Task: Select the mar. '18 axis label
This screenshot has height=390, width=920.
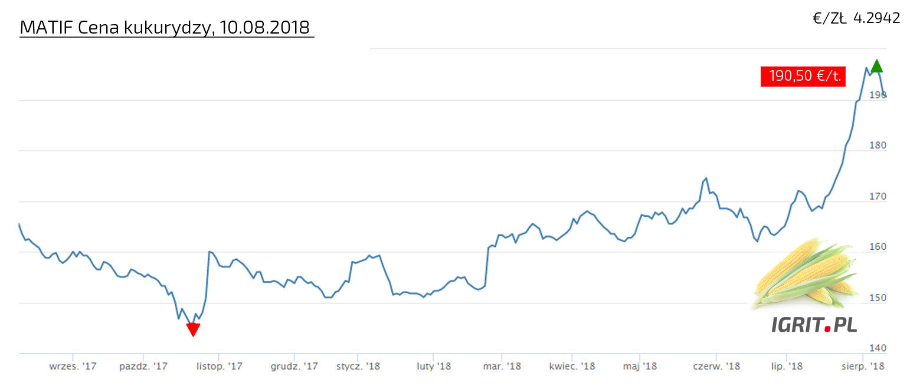Action: [502, 366]
